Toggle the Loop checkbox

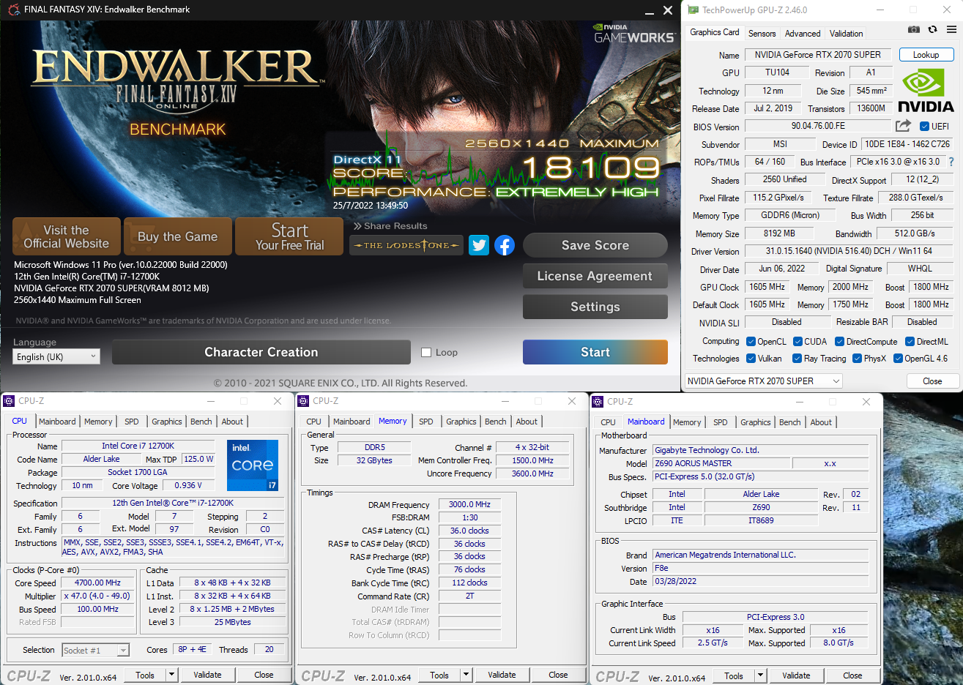426,352
